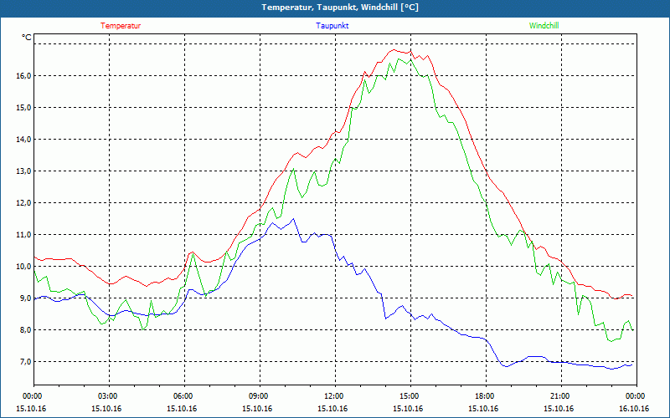670x418 pixels.
Task: Click the red Temperatur legend label
Action: point(121,26)
